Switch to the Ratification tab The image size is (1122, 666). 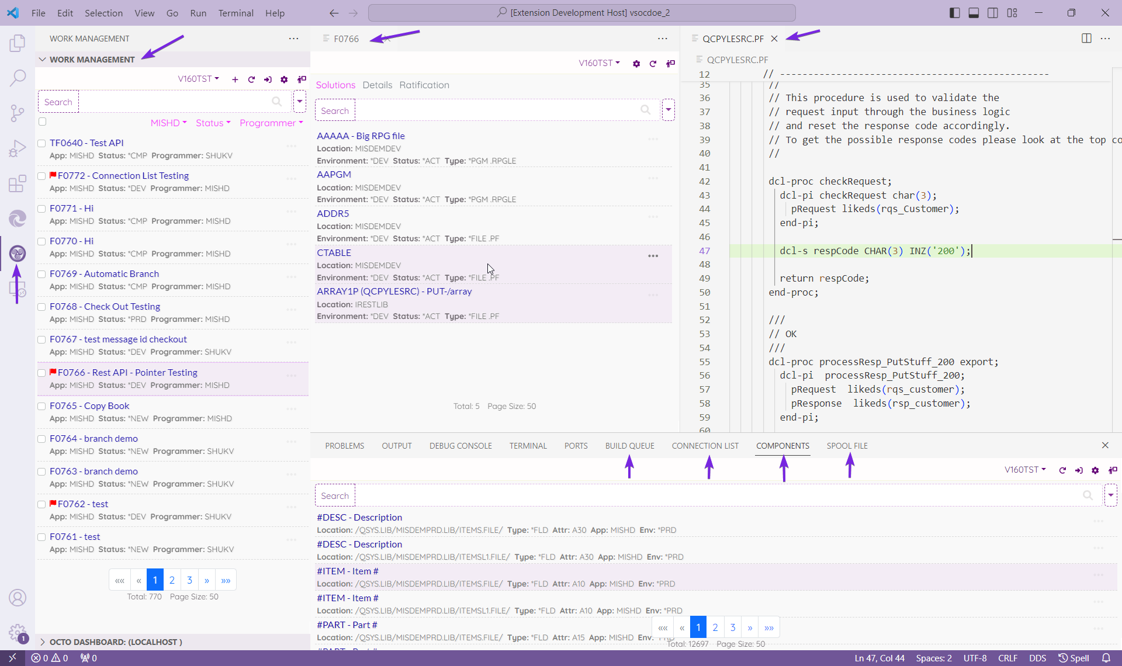[424, 85]
